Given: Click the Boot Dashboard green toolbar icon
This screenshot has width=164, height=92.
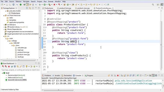Looking at the screenshot, I should tap(20, 5).
